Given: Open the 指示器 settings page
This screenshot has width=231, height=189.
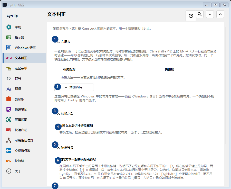Looking at the screenshot, I should point(24,37).
